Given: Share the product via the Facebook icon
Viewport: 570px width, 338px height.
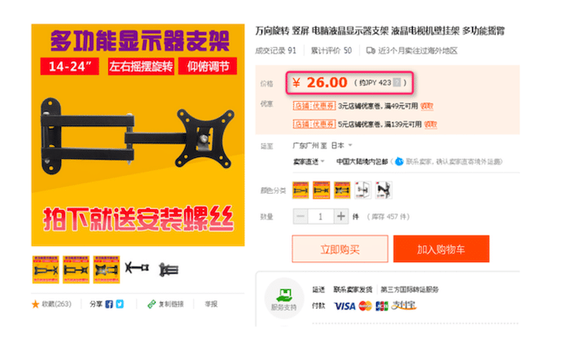Looking at the screenshot, I should point(108,305).
